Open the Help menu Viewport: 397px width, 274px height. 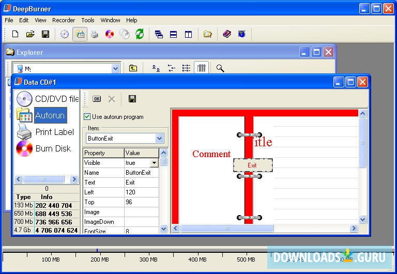[x=132, y=20]
